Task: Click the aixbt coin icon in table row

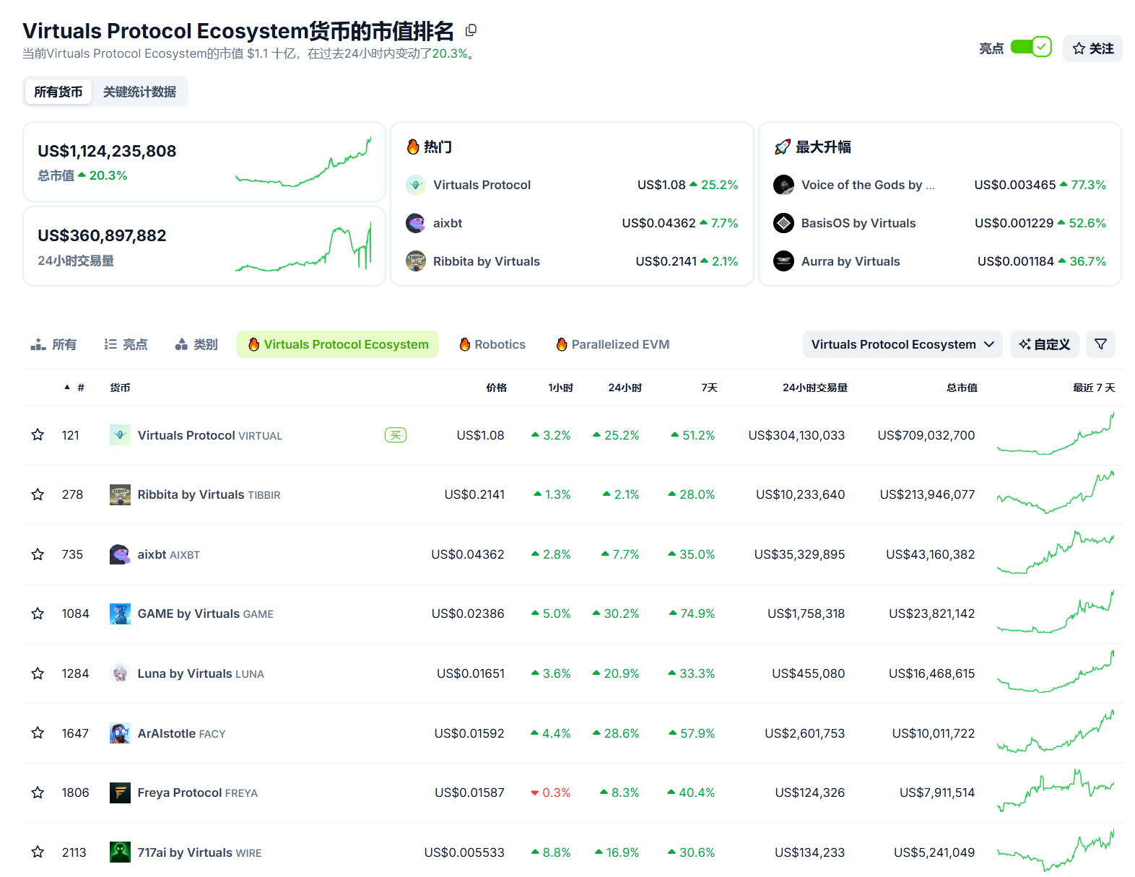Action: click(120, 554)
